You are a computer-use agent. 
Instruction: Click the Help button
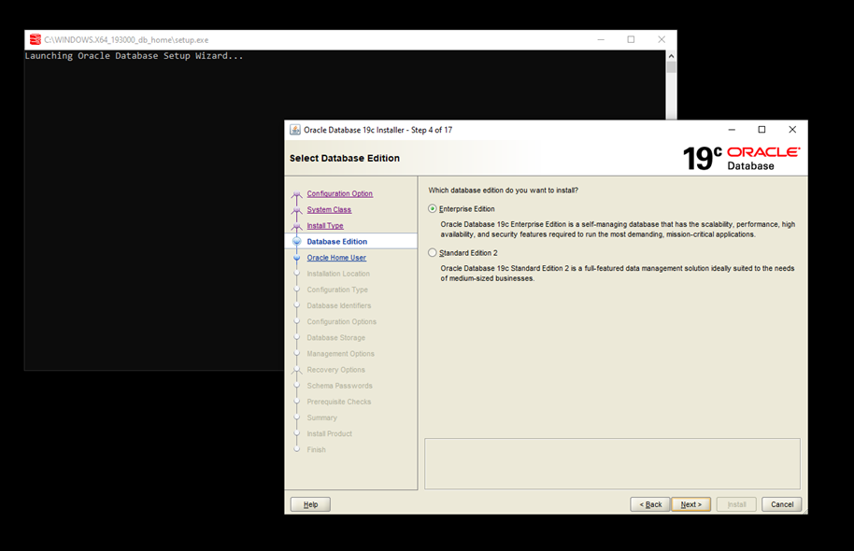[310, 504]
